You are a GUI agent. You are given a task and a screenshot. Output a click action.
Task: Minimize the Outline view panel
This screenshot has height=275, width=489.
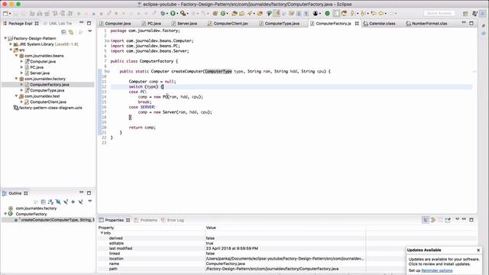(x=82, y=192)
